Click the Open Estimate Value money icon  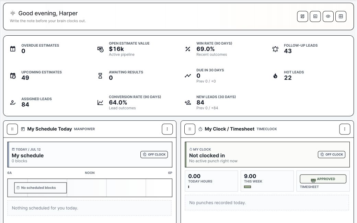[x=100, y=49]
